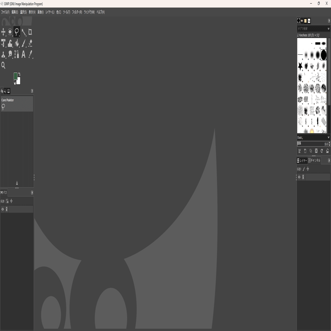Increase brush spacing value

point(329,143)
